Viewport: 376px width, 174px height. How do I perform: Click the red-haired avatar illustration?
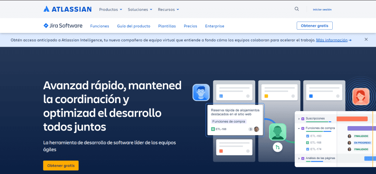click(x=361, y=97)
